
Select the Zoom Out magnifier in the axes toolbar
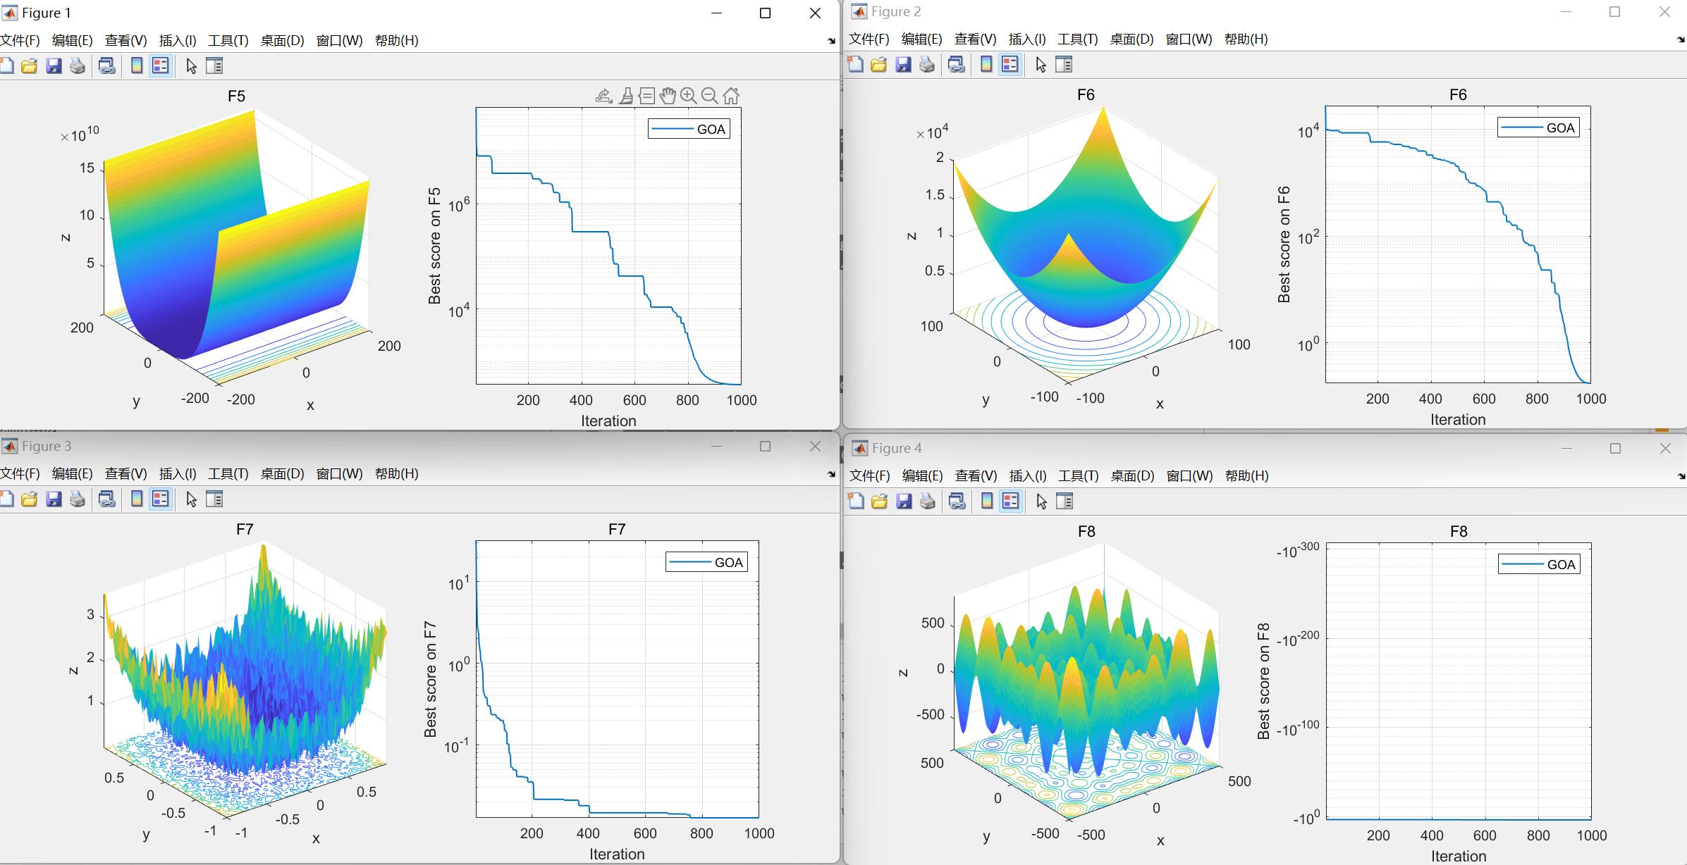[x=710, y=95]
